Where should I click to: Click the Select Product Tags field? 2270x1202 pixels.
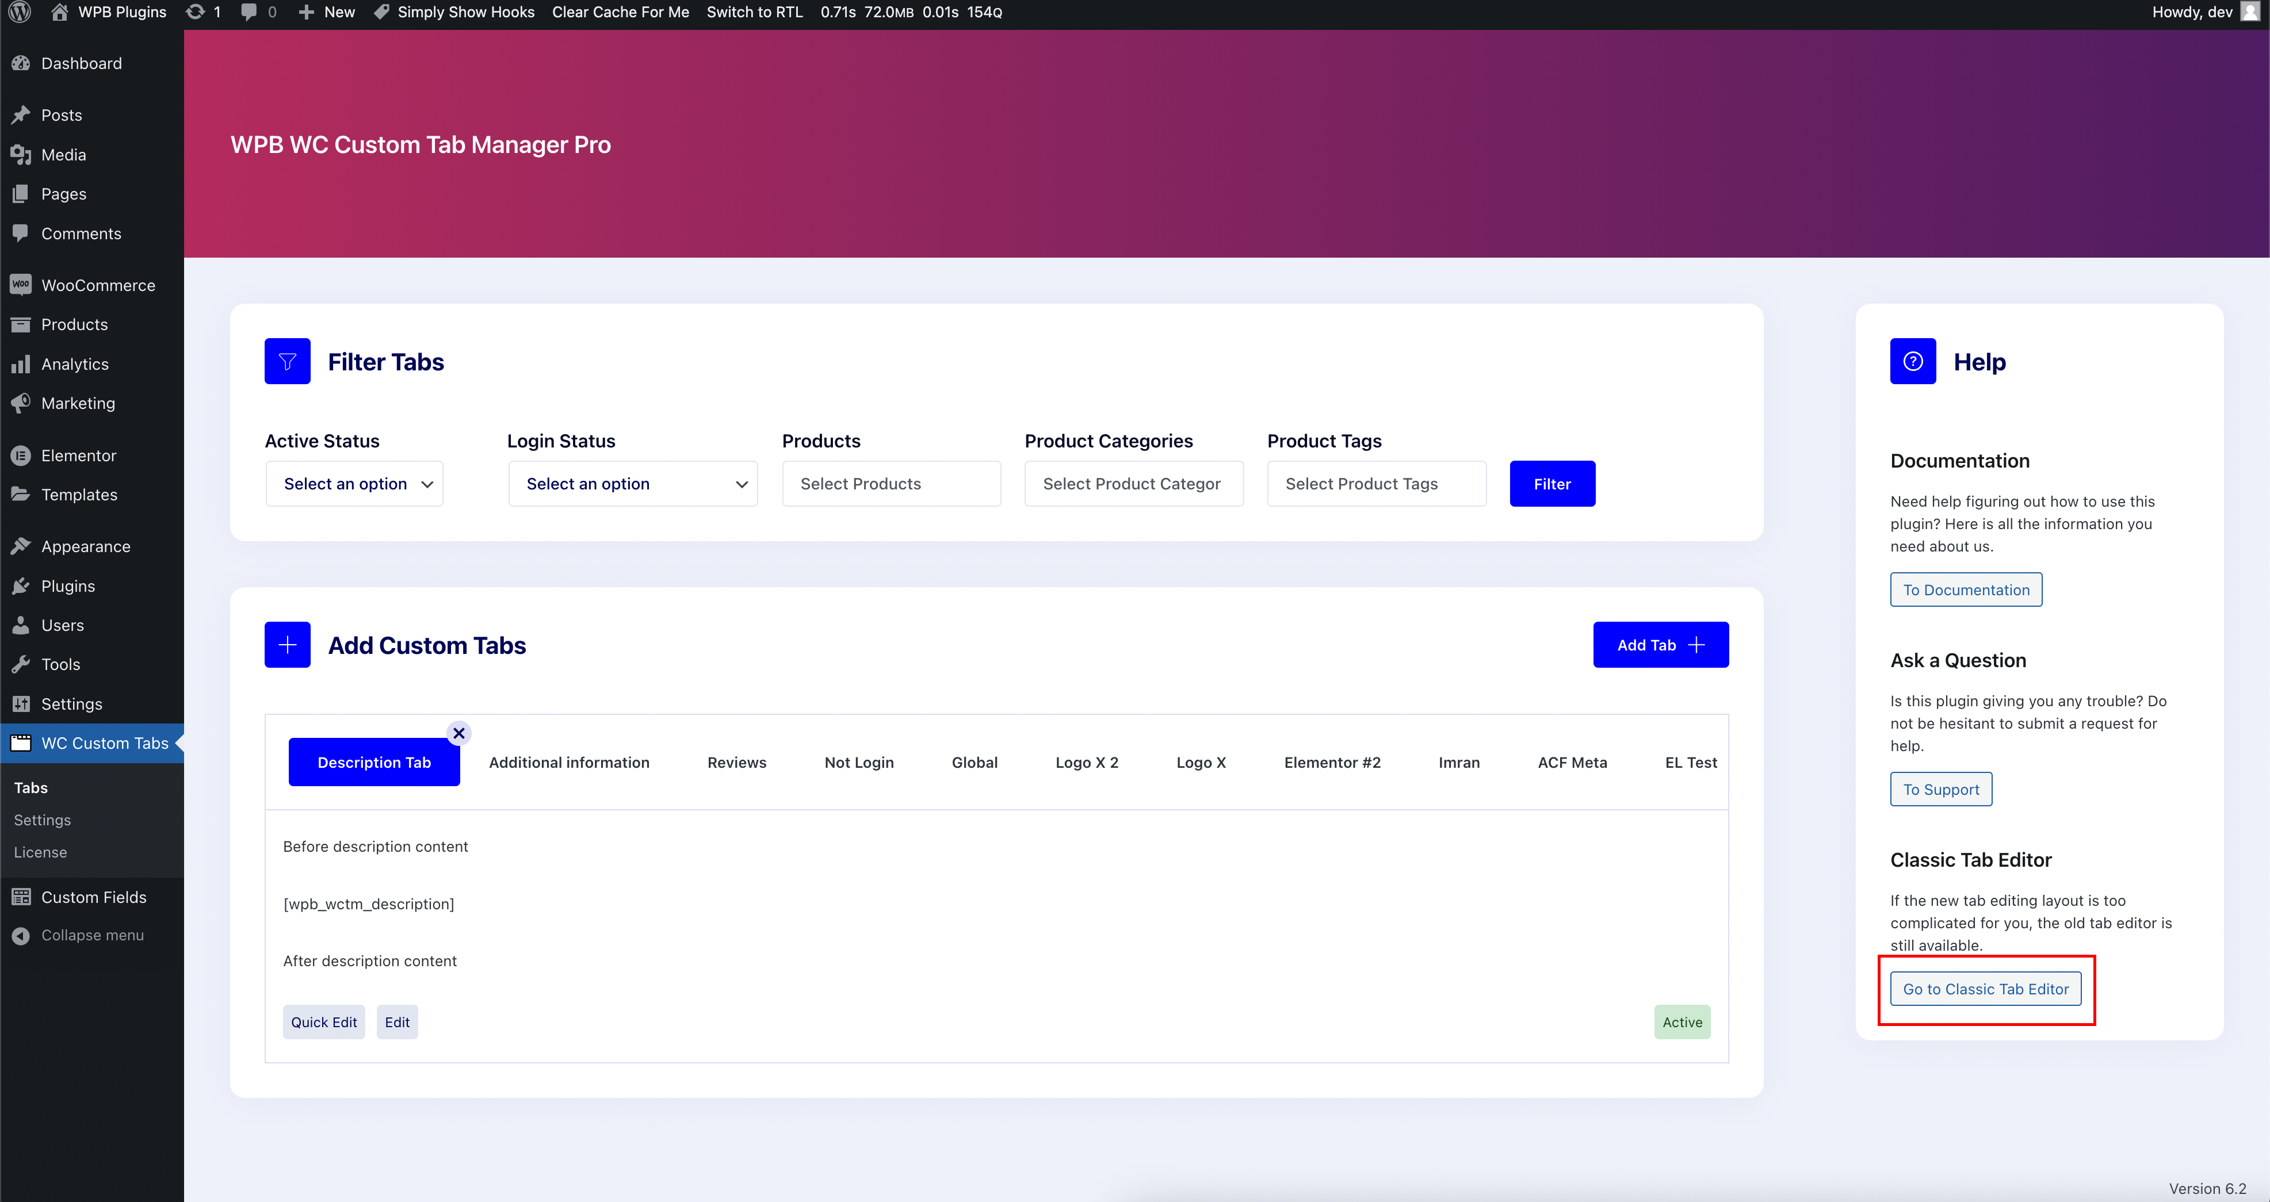1377,484
